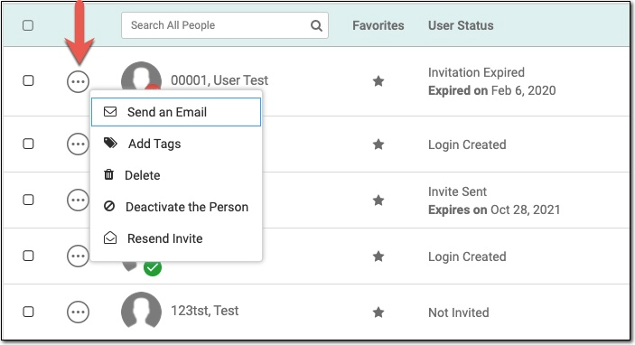Open the 123tst, Test name
Image resolution: width=635 pixels, height=345 pixels.
(x=204, y=311)
